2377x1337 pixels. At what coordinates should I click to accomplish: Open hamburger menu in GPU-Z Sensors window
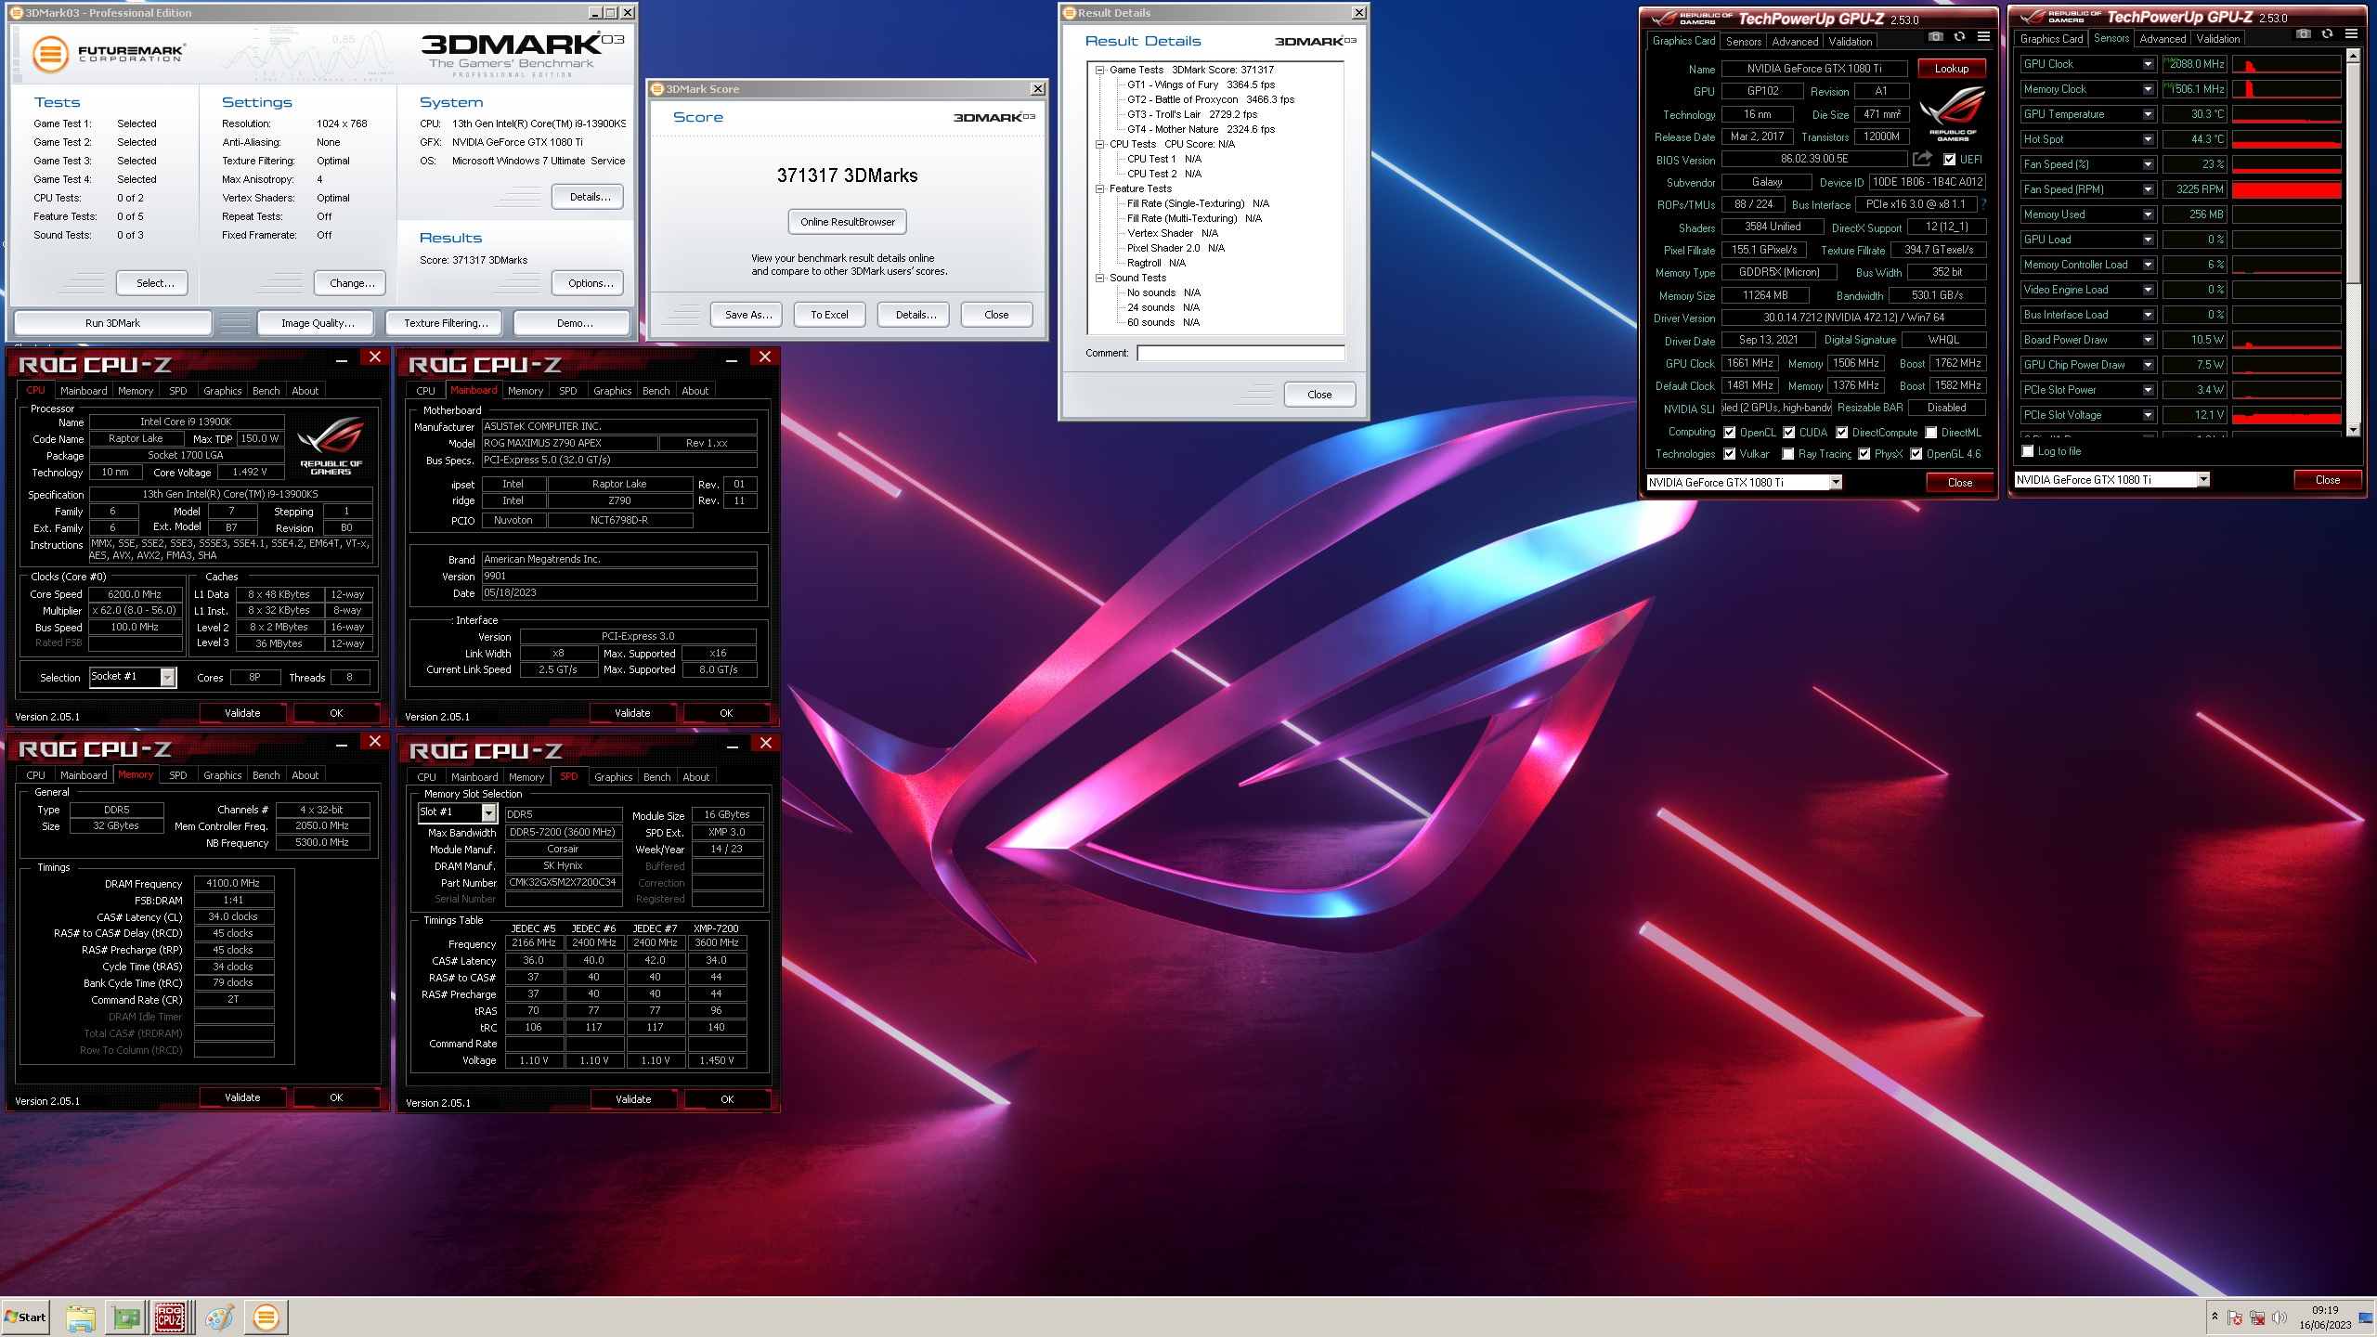2351,34
